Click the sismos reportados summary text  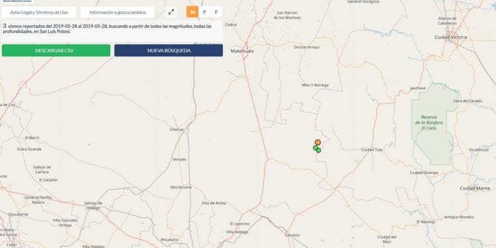108,29
